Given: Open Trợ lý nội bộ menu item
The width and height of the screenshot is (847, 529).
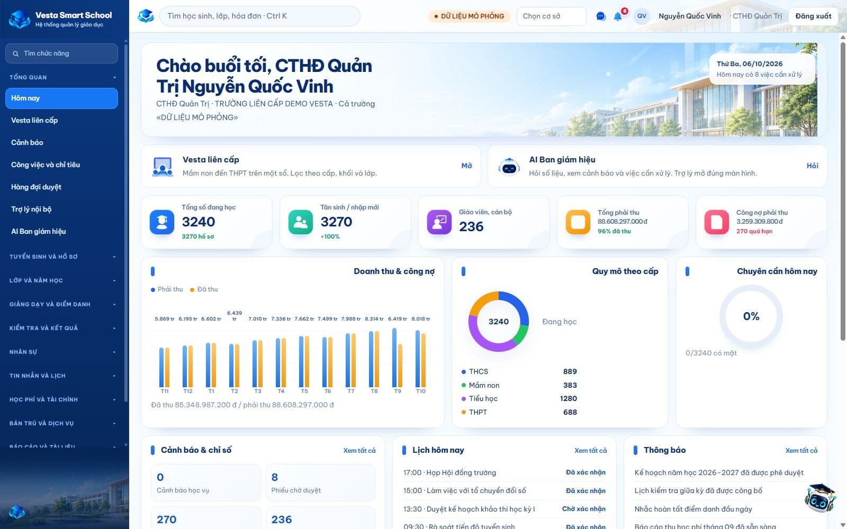Looking at the screenshot, I should click(x=61, y=209).
